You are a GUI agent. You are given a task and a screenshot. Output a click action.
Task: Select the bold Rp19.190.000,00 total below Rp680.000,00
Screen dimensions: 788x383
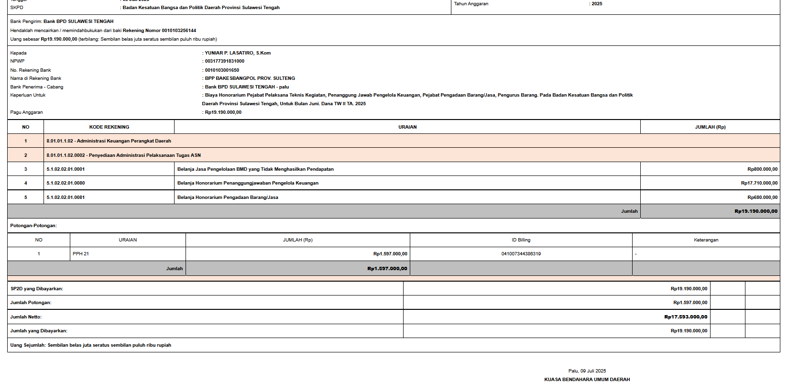point(756,211)
